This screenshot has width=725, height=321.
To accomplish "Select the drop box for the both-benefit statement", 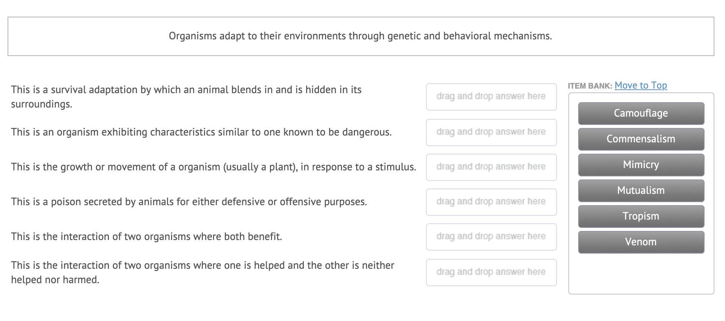I will coord(491,237).
